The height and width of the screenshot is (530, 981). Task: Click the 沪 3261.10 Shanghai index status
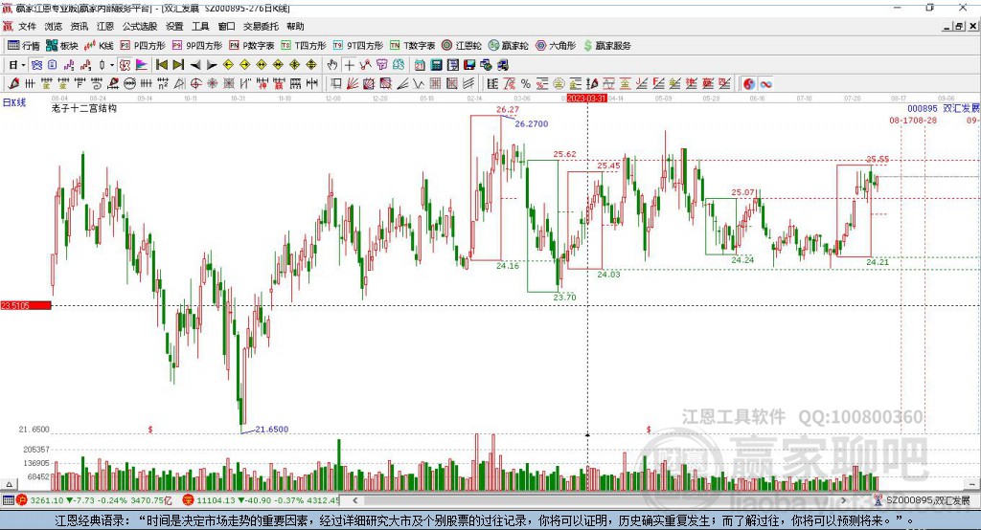click(94, 500)
